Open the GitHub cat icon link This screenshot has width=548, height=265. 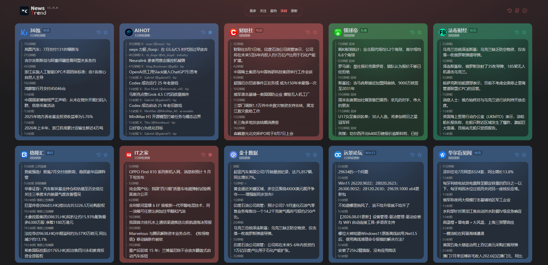517,11
